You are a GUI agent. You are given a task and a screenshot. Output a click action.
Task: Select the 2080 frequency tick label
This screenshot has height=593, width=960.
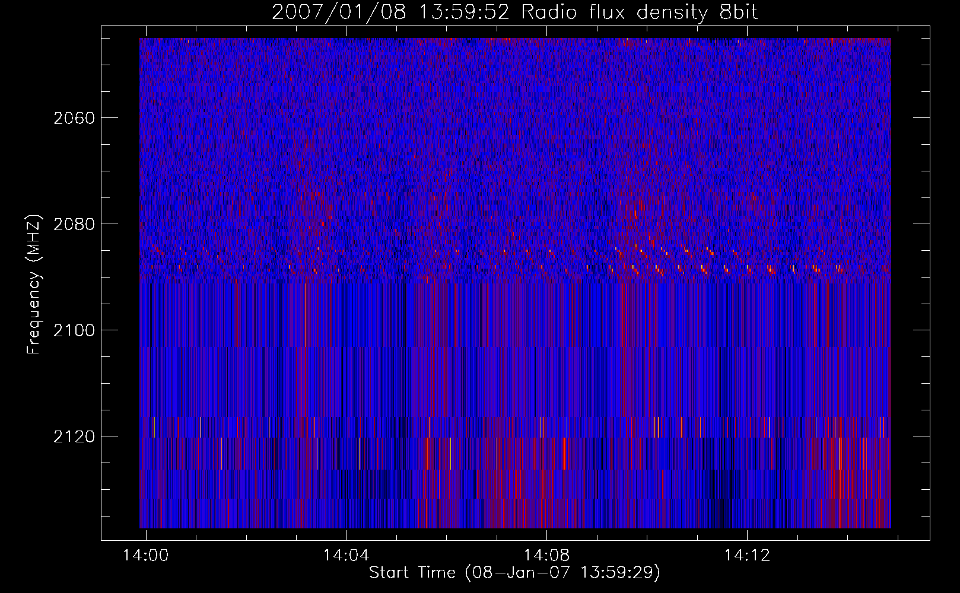coord(74,224)
